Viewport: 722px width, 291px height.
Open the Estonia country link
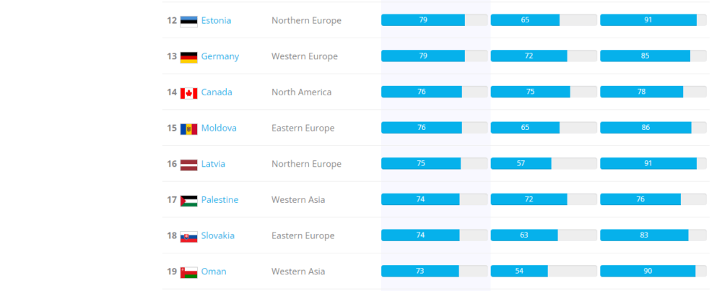(216, 20)
